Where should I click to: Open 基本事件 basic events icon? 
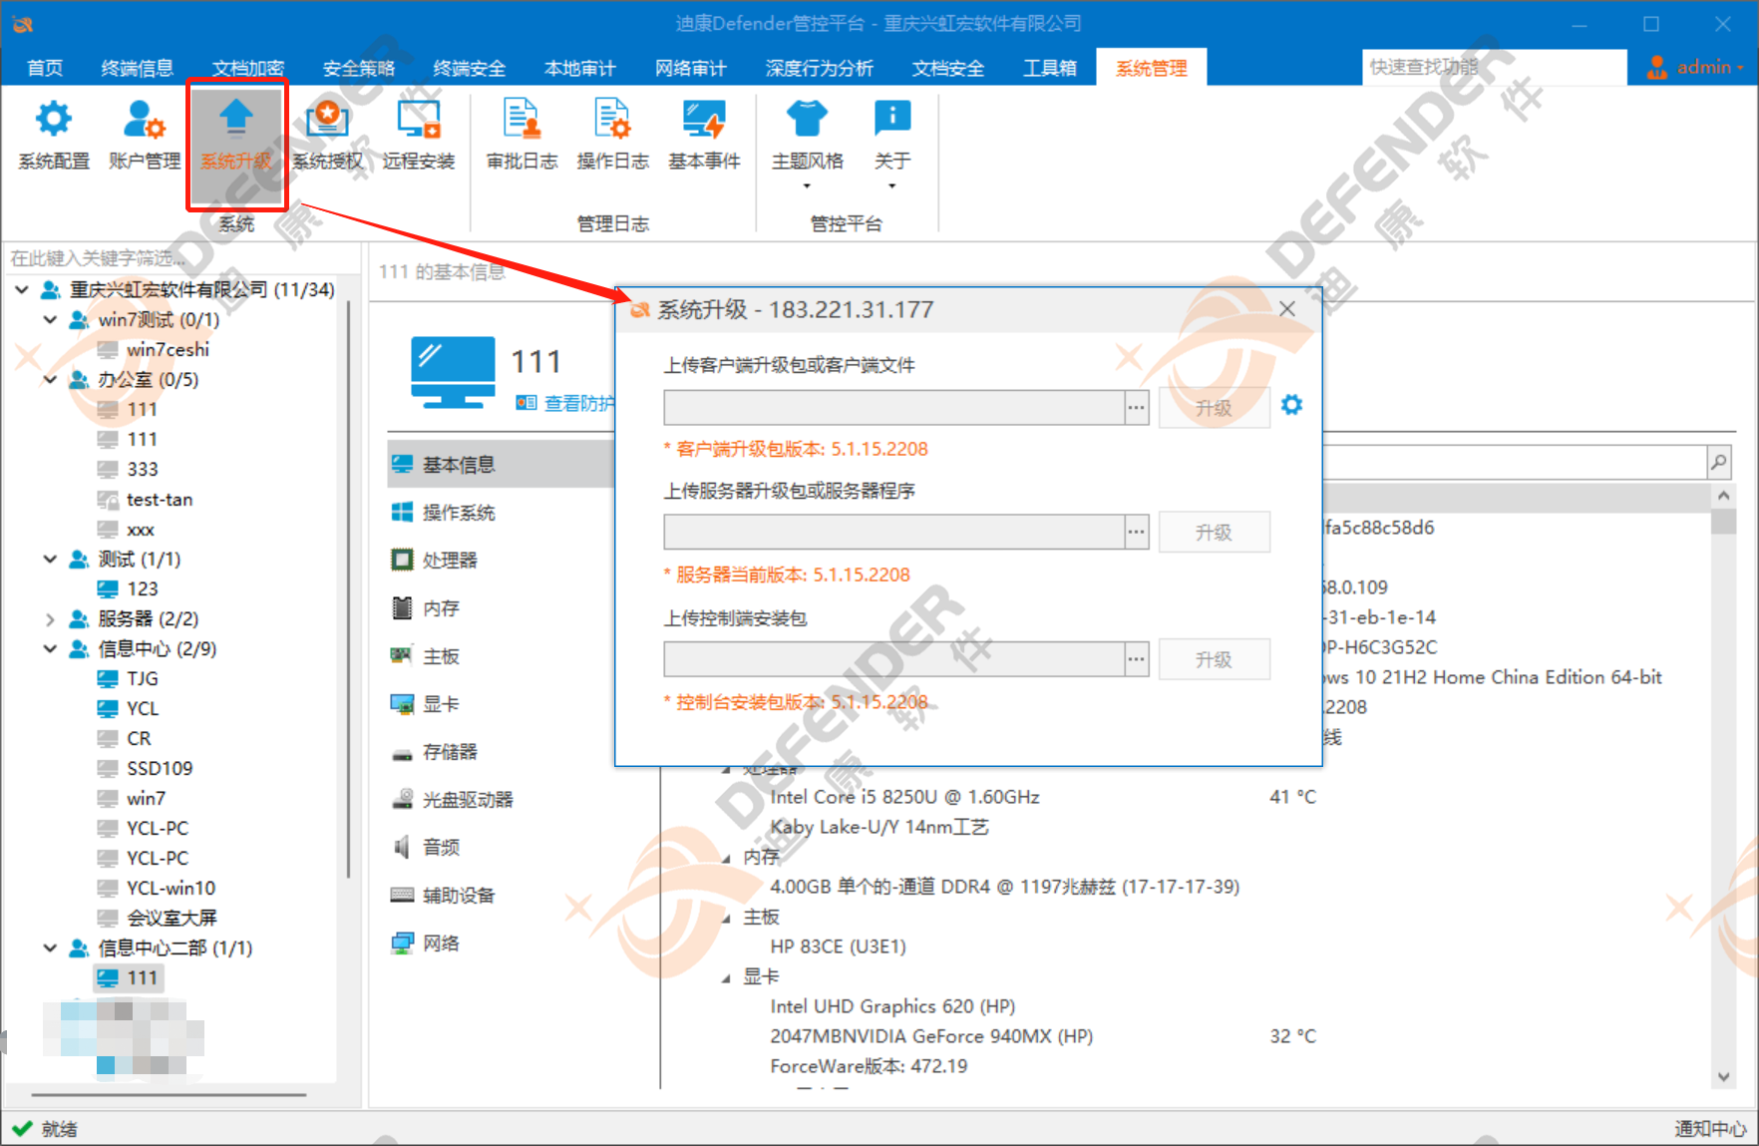pyautogui.click(x=704, y=134)
